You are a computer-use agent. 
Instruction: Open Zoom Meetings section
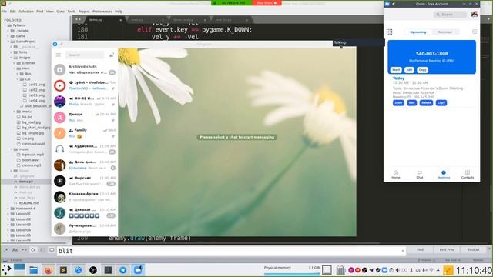(444, 175)
